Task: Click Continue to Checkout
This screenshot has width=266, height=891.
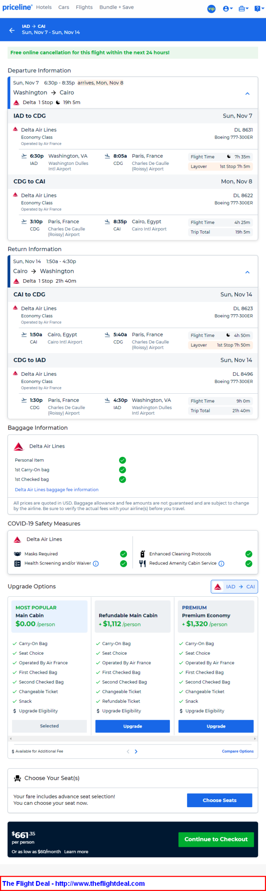Action: point(216,839)
